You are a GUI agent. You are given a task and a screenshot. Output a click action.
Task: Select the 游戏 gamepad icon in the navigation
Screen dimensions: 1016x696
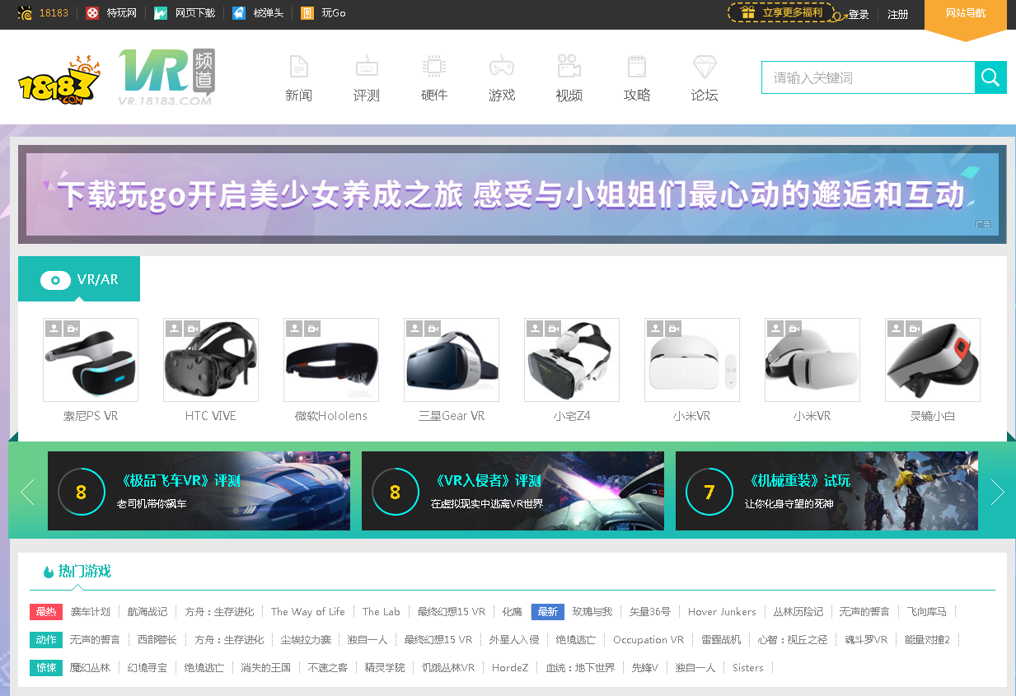[501, 68]
